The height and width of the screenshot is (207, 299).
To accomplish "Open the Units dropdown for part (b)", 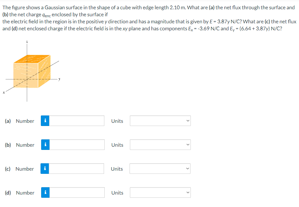I will pos(160,144).
